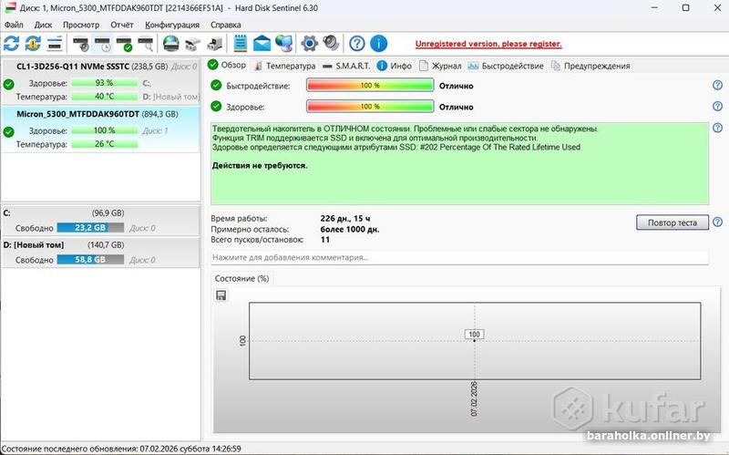
Task: Click the 93 % health bar of CL1-3D256
Action: point(104,83)
